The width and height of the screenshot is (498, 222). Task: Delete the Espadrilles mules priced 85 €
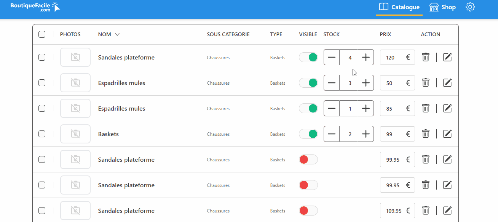(x=426, y=108)
